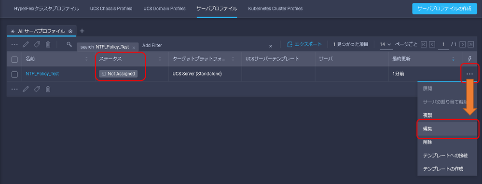Click the page number input field

tap(443, 44)
